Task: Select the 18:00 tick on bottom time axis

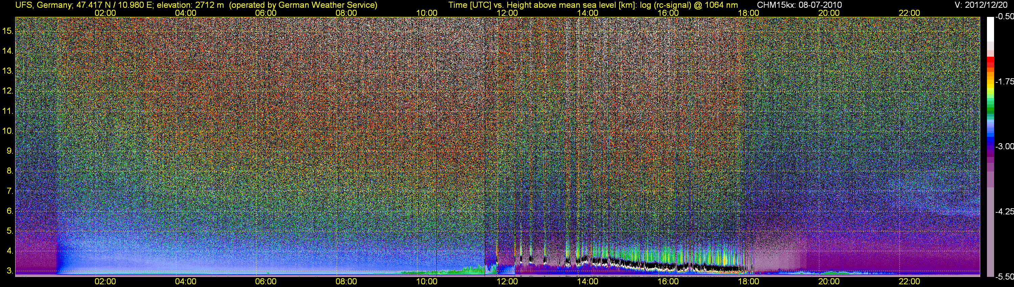Action: click(x=748, y=282)
